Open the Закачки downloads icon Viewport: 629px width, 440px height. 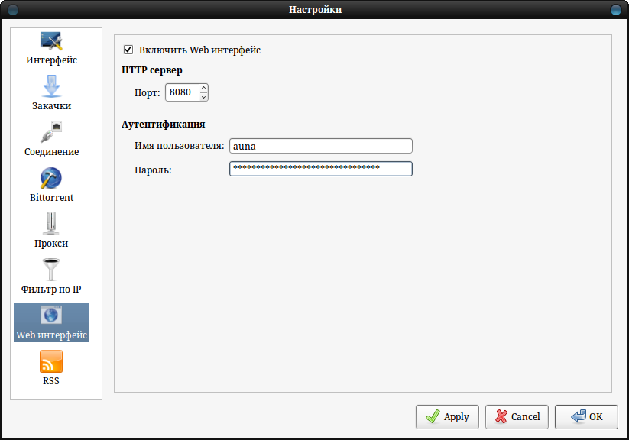pyautogui.click(x=51, y=86)
